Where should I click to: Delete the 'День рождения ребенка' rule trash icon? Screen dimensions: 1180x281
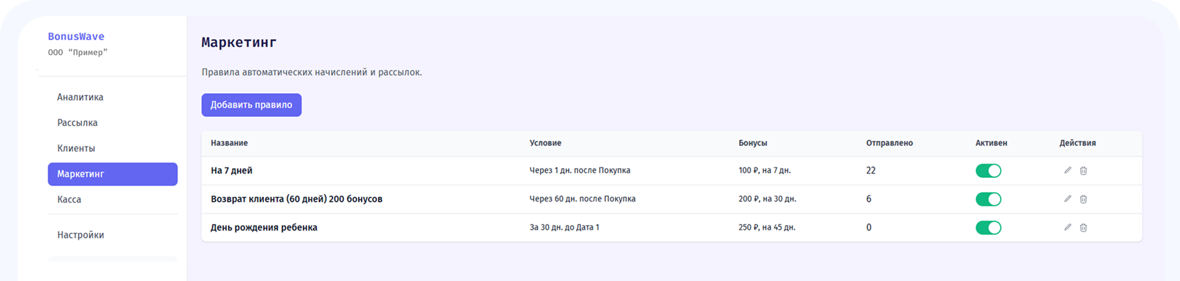point(1083,228)
